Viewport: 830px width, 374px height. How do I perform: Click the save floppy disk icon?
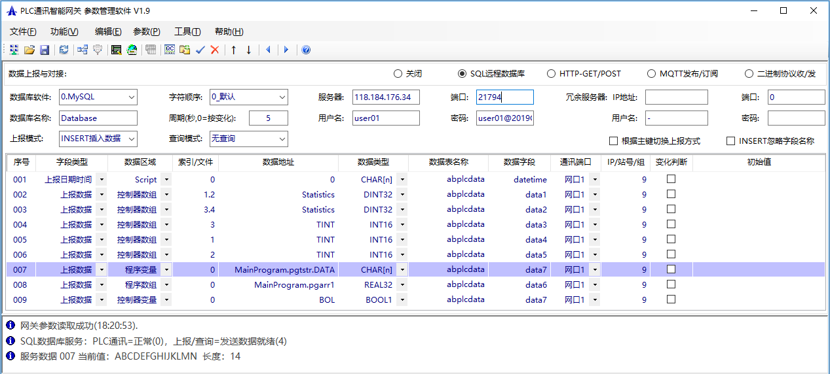(x=45, y=50)
